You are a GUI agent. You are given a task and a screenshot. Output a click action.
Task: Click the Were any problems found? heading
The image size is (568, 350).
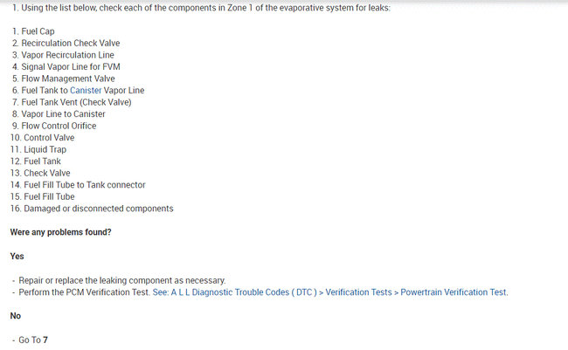coord(60,233)
